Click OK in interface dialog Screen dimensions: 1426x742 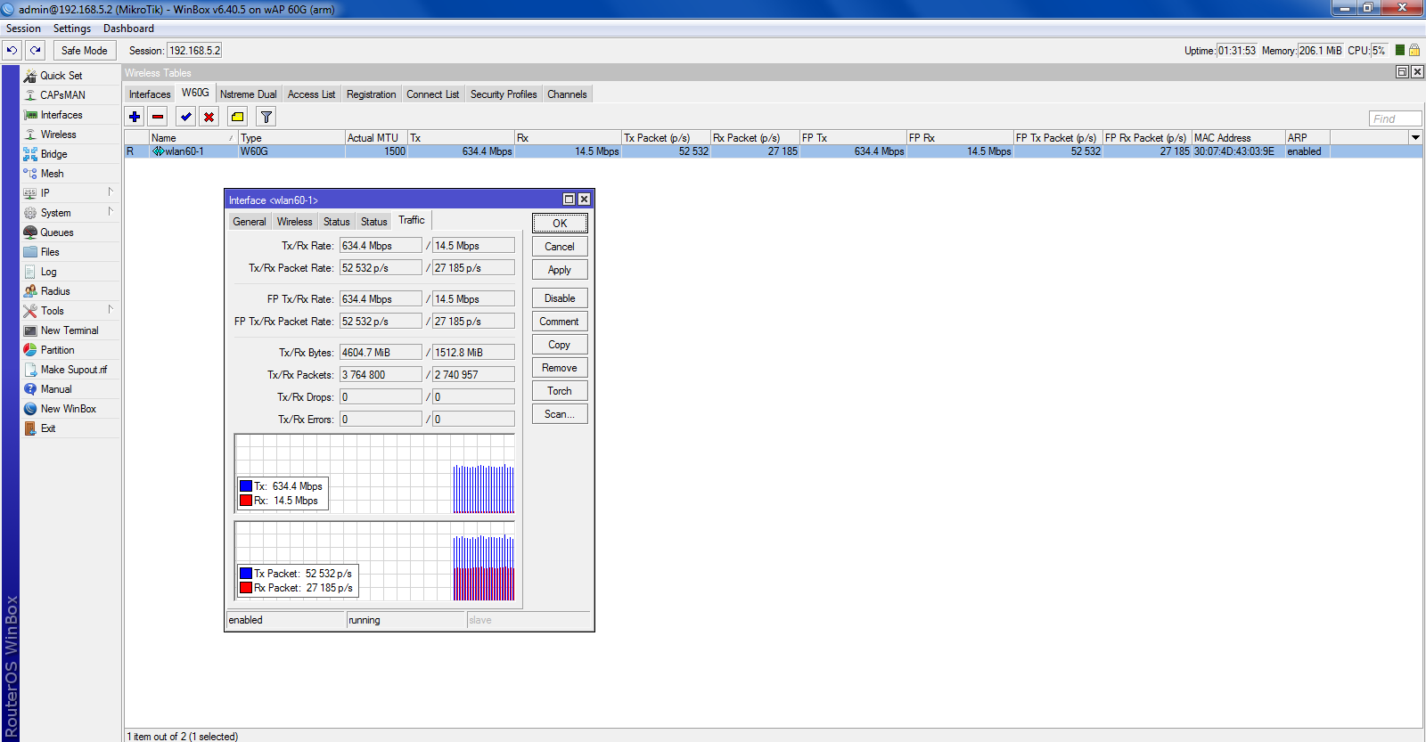[x=560, y=224]
